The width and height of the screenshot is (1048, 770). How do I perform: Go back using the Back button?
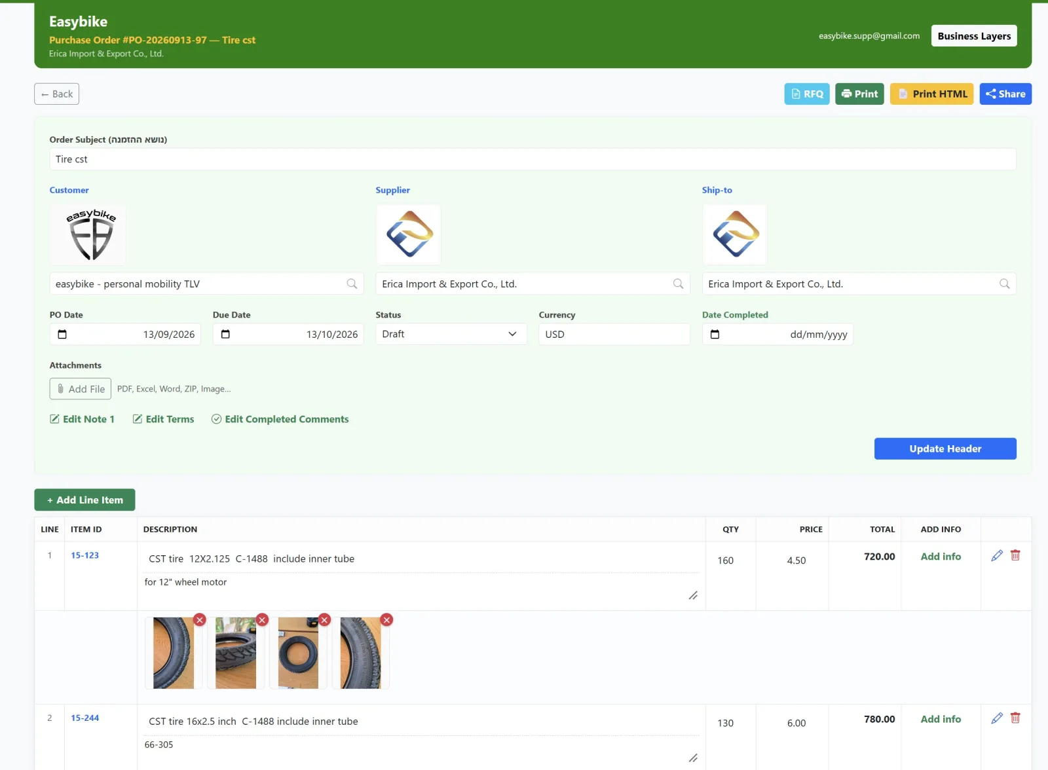tap(57, 94)
